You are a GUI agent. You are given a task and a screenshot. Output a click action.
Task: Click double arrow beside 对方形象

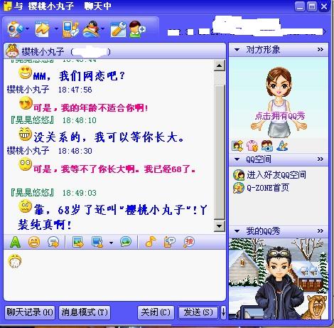click(320, 50)
